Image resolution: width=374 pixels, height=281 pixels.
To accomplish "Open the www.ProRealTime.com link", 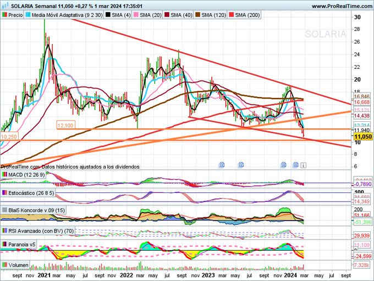I will pos(342,6).
